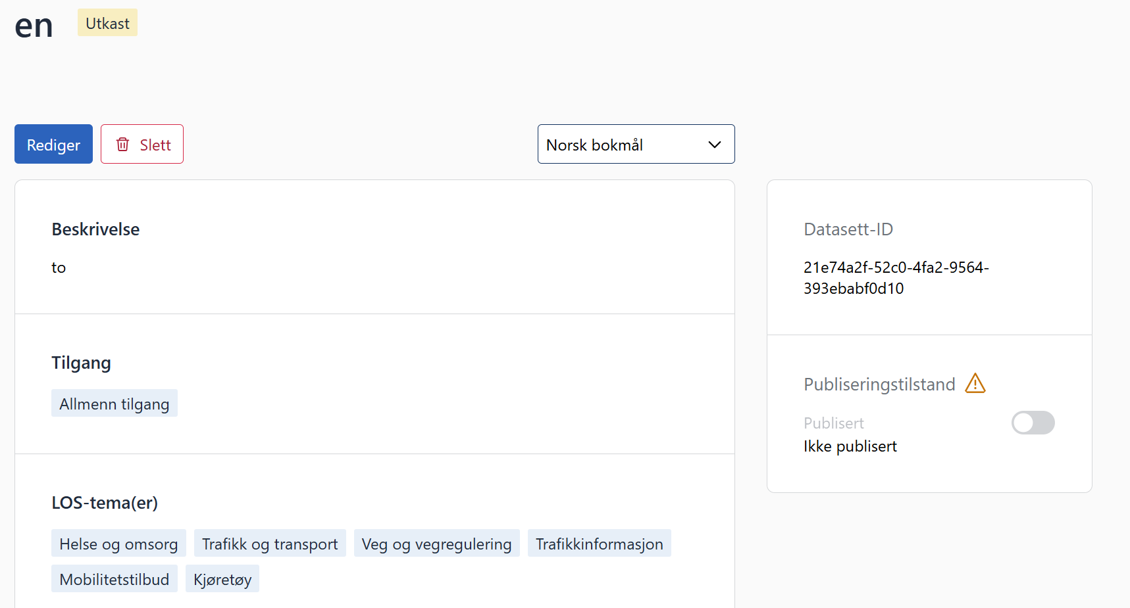
Task: Click the Beskrivelse section heading
Action: tap(95, 229)
